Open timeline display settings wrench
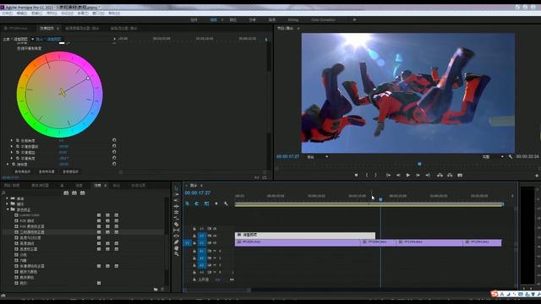The height and width of the screenshot is (304, 541). point(226,204)
